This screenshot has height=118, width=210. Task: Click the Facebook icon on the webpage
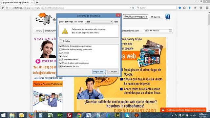point(168,16)
